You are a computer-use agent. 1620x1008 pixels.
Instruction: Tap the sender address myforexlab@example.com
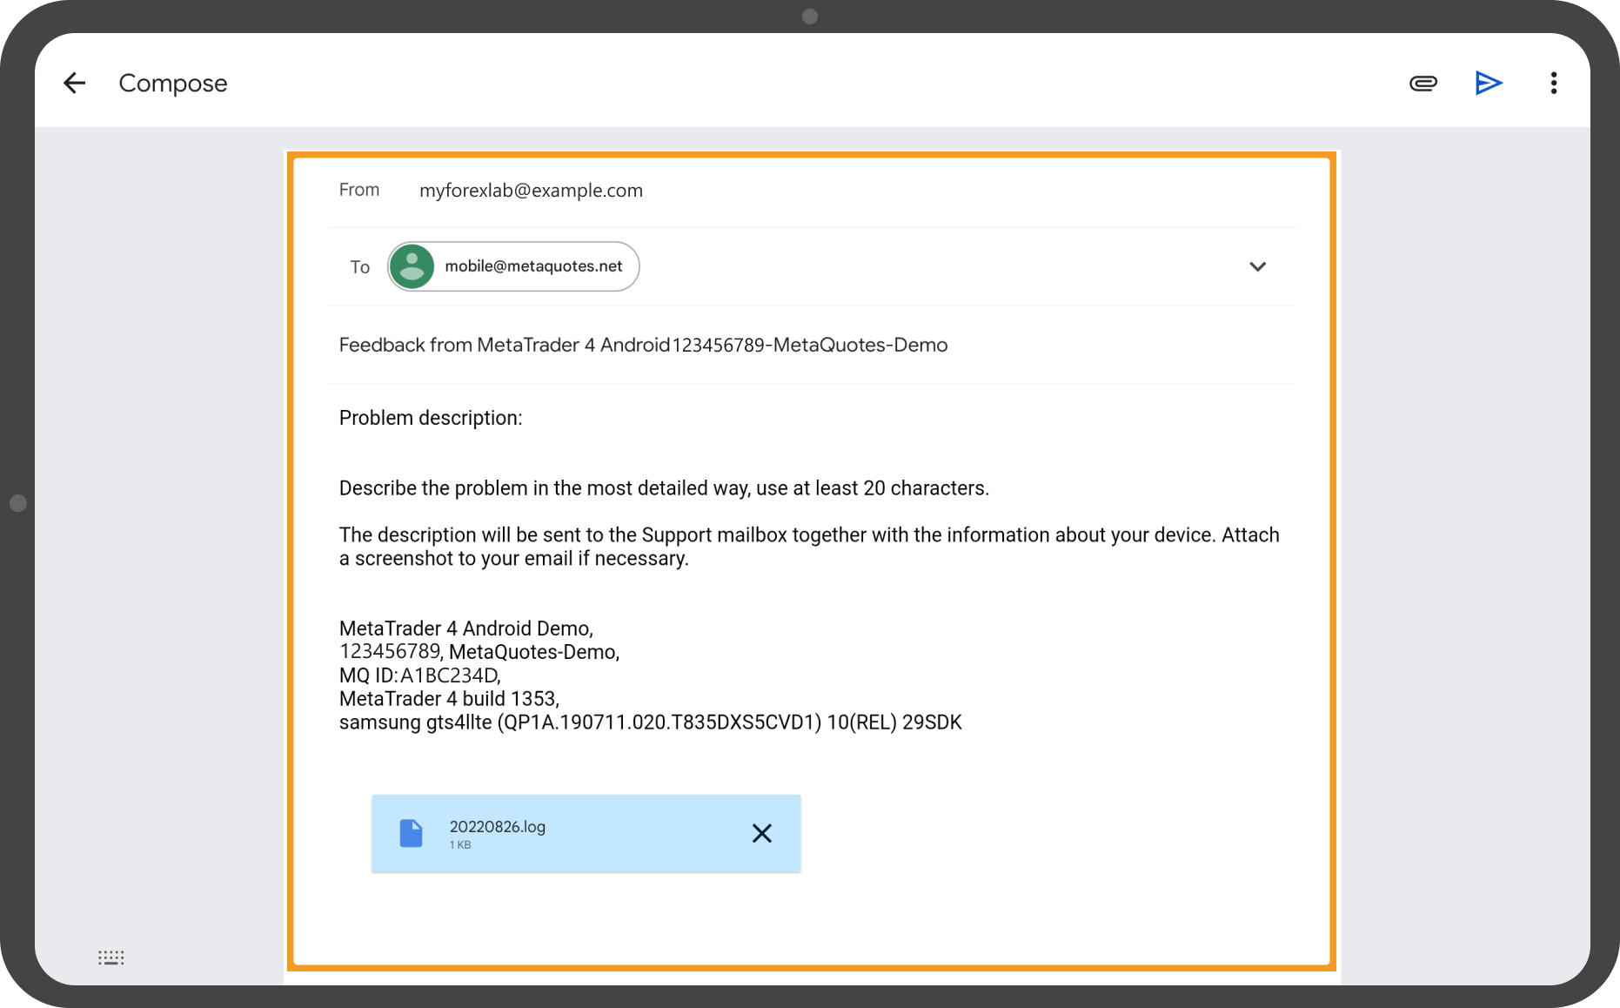[x=531, y=191]
